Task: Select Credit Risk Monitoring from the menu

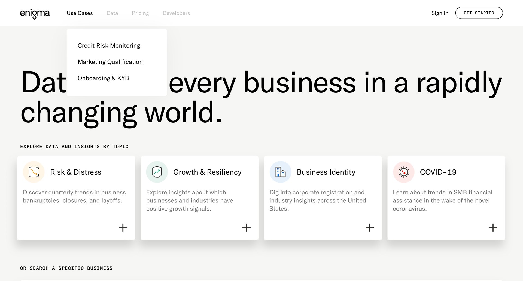Action: pyautogui.click(x=109, y=45)
